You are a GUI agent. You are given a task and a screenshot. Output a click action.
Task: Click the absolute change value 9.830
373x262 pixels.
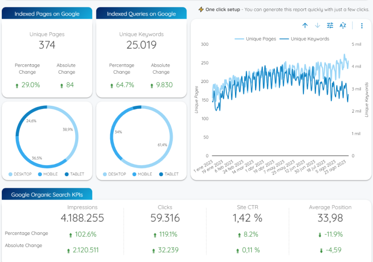tap(165, 85)
